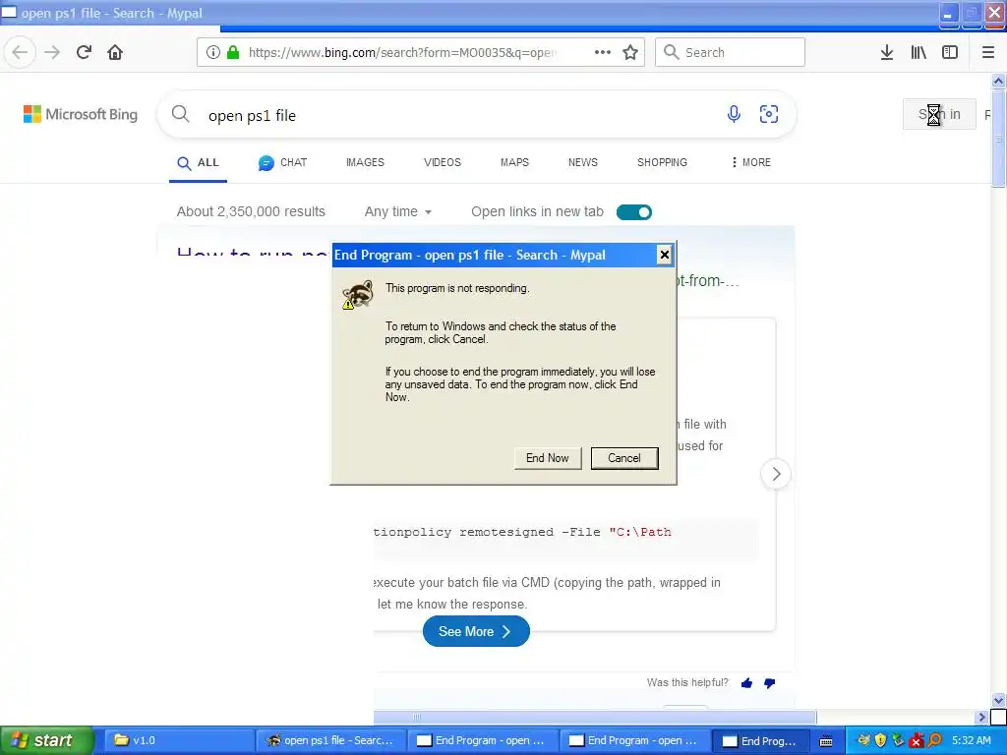Open the MORE search categories menu

[750, 162]
